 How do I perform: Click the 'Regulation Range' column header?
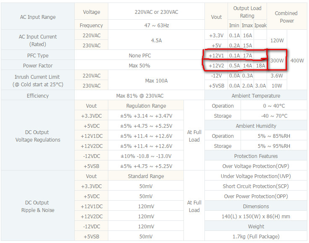(146, 106)
